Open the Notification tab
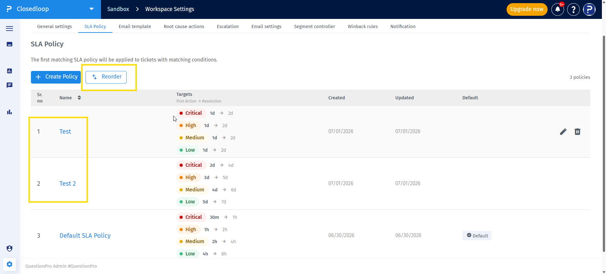 [403, 26]
